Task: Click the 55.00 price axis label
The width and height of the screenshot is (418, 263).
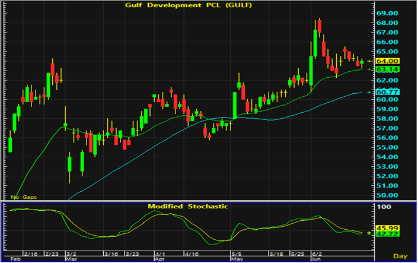Action: click(387, 147)
